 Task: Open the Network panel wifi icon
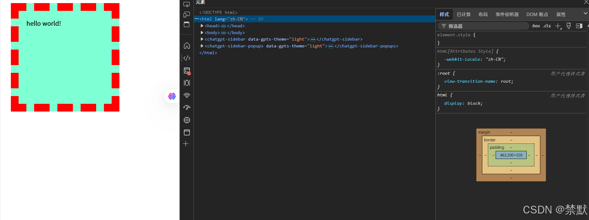(x=187, y=95)
